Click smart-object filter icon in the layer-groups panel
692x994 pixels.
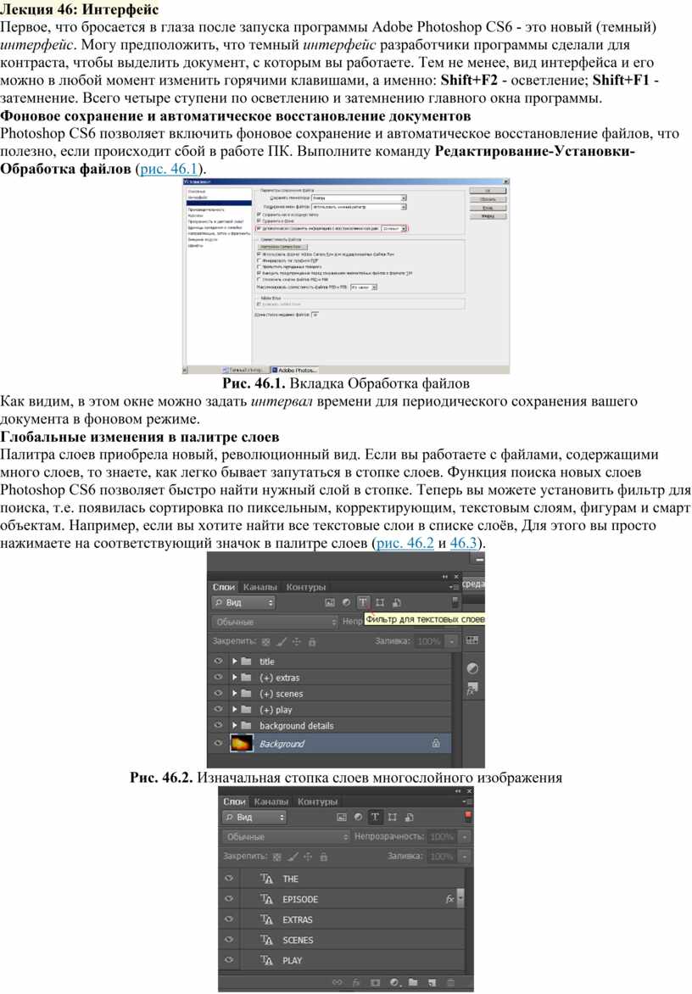(396, 603)
